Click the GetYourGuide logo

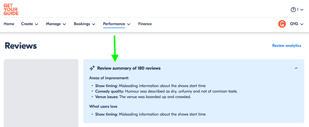coord(11,9)
